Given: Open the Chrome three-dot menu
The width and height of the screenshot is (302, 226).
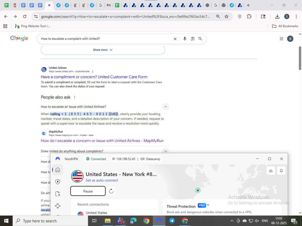Looking at the screenshot, I should 296,16.
